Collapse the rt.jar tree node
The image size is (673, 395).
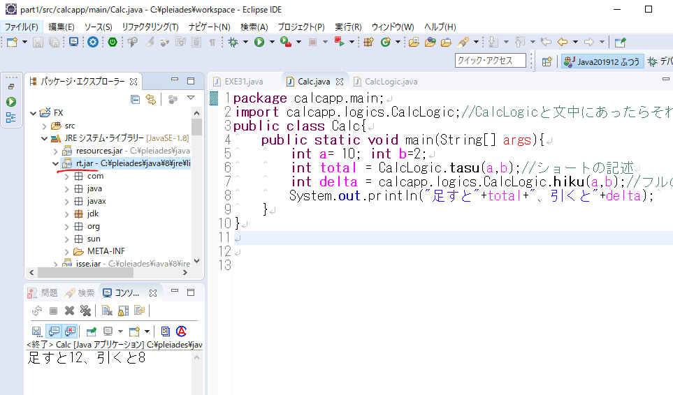tap(55, 163)
